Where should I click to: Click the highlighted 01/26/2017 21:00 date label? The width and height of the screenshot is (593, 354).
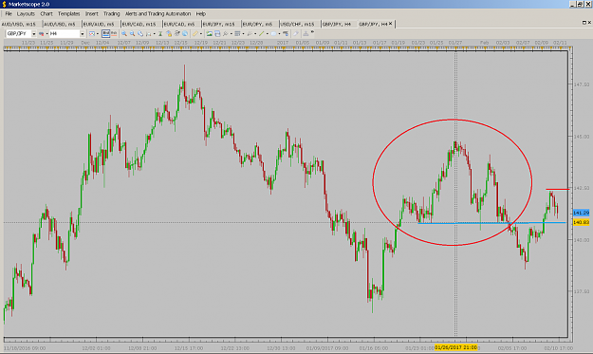point(455,347)
